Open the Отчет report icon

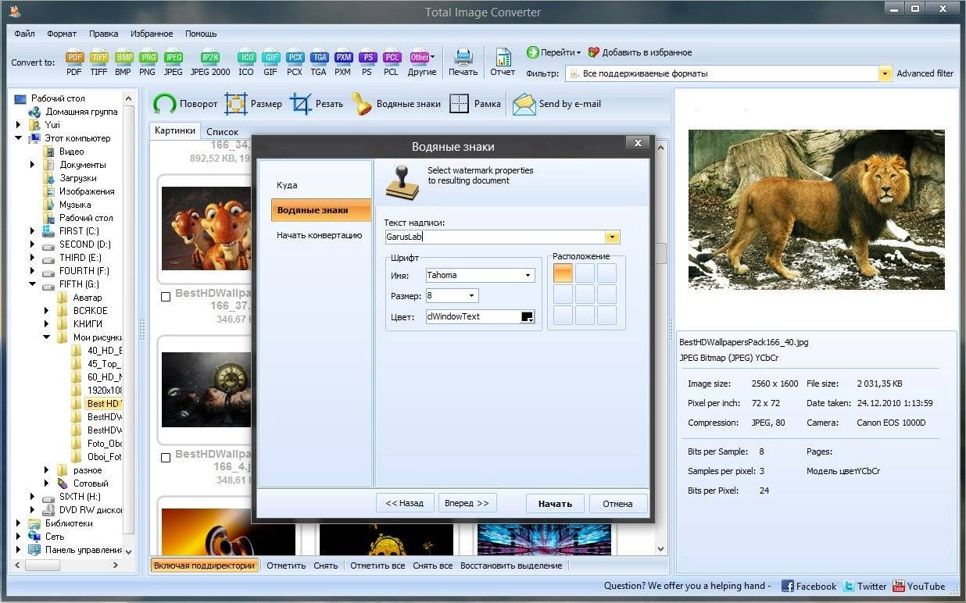[x=503, y=62]
